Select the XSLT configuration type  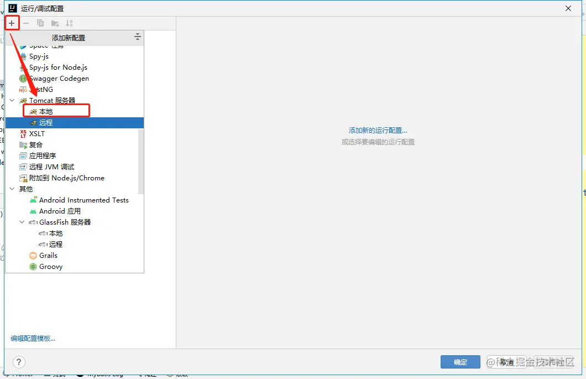72,133
